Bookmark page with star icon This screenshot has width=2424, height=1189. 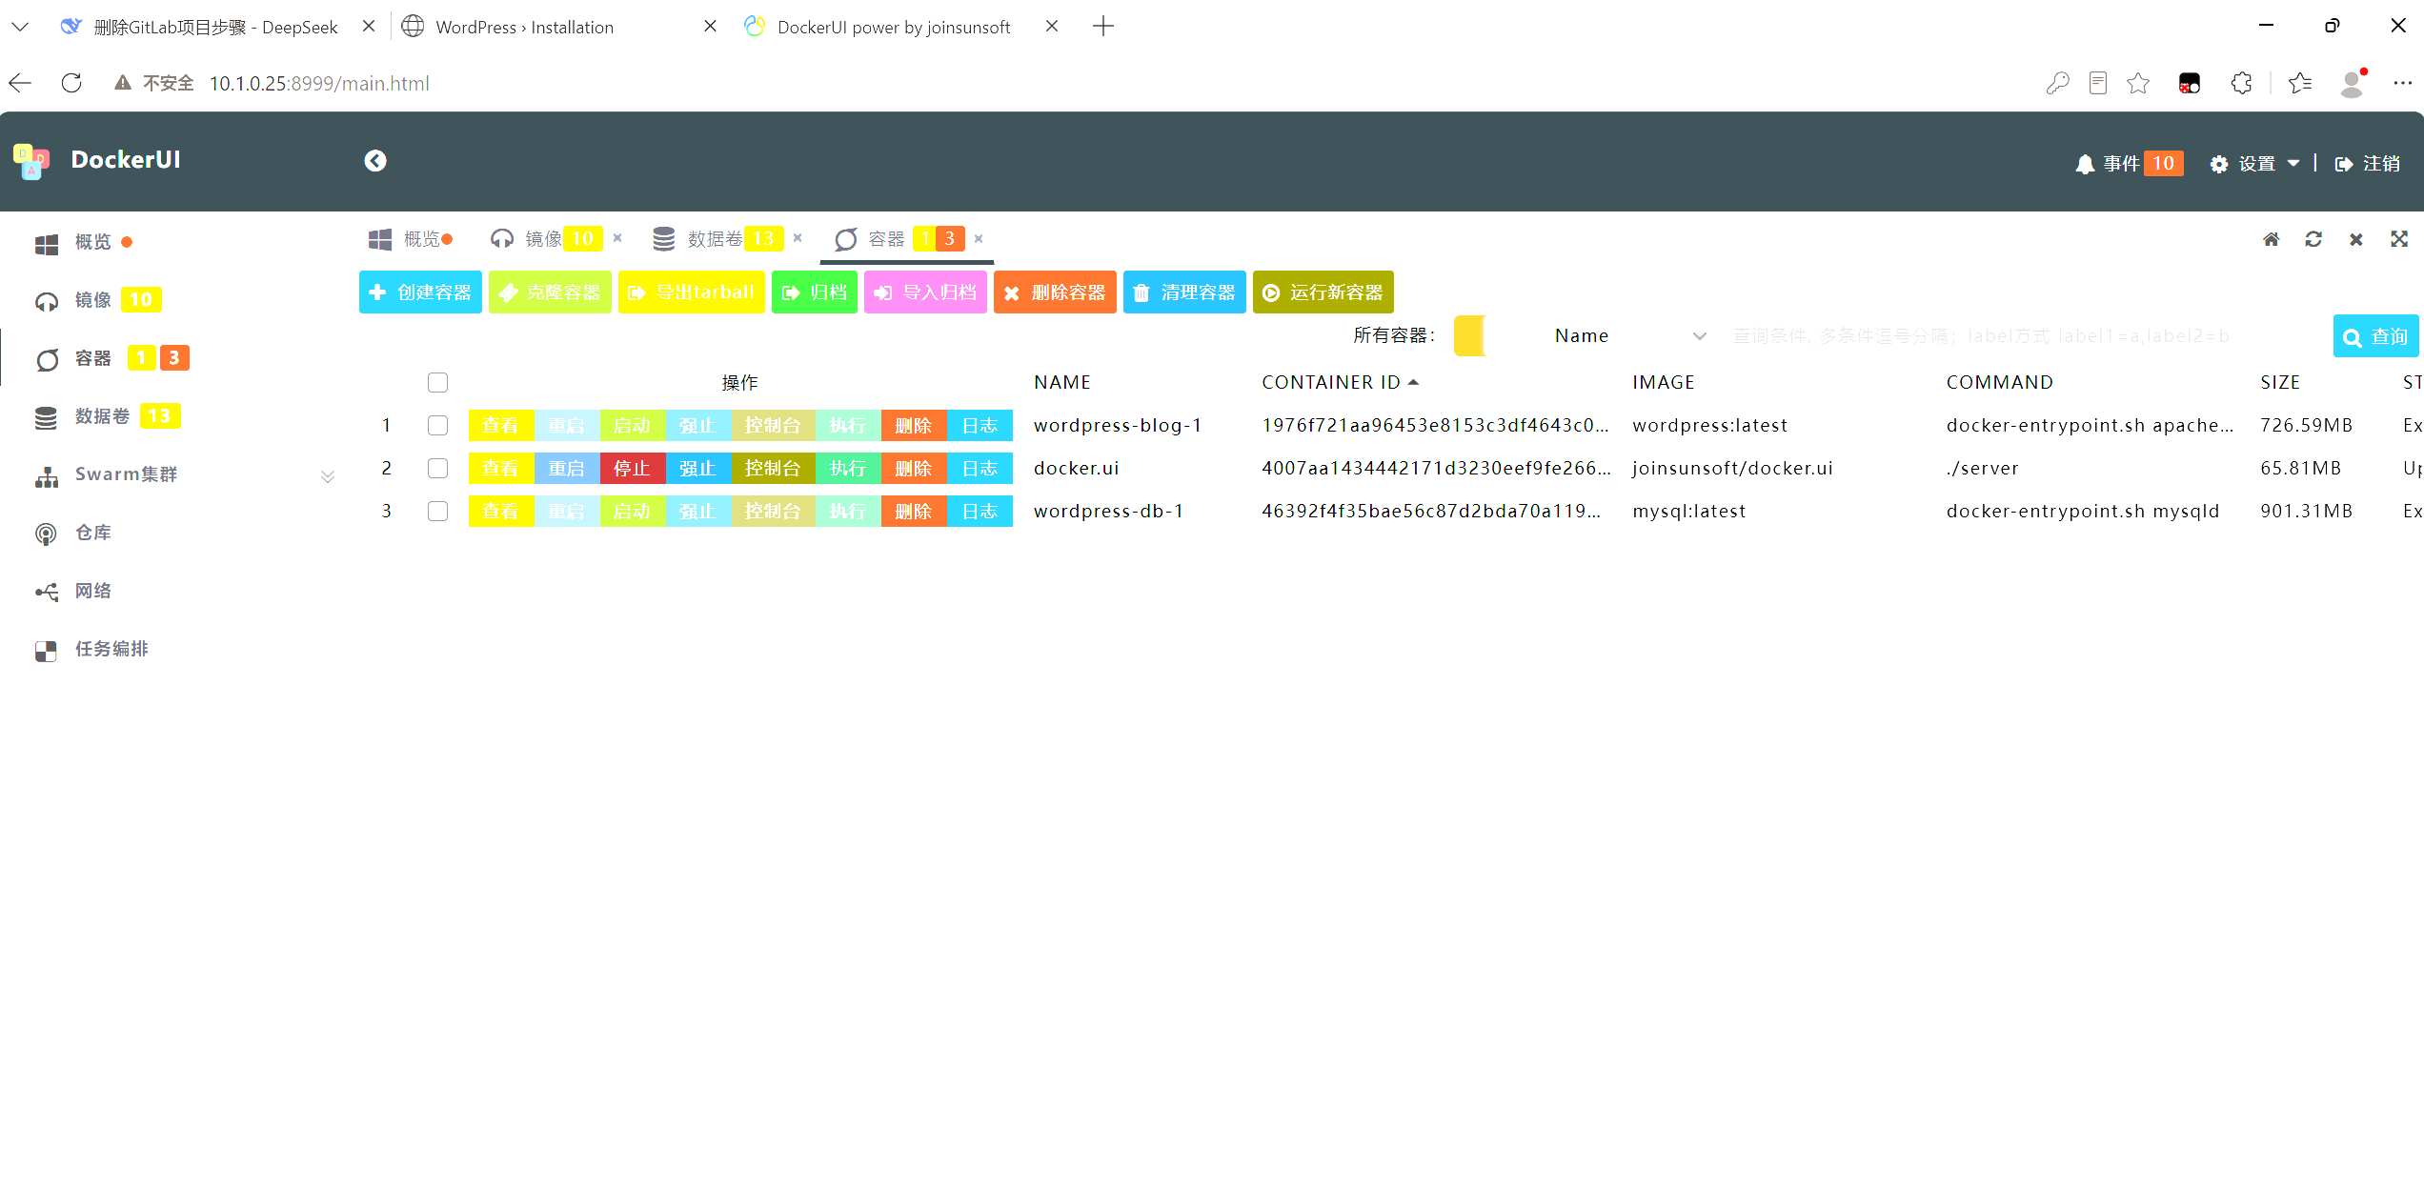tap(2138, 84)
